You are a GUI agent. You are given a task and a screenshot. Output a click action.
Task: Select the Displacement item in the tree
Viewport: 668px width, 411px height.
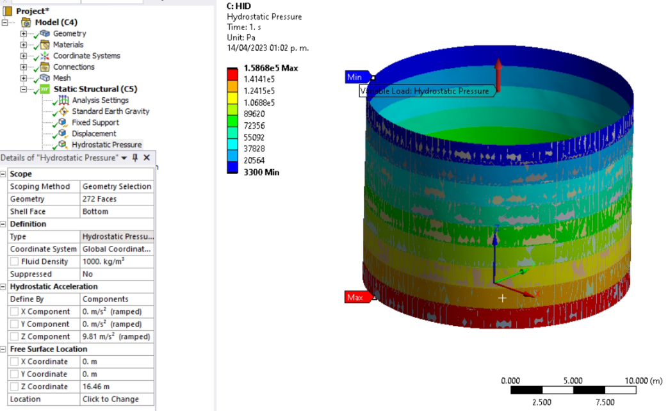pyautogui.click(x=94, y=134)
